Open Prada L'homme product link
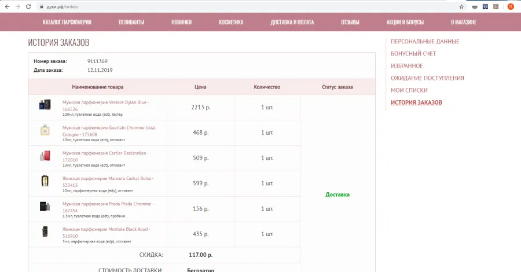Viewport: 521px width, 272px height. [x=108, y=207]
